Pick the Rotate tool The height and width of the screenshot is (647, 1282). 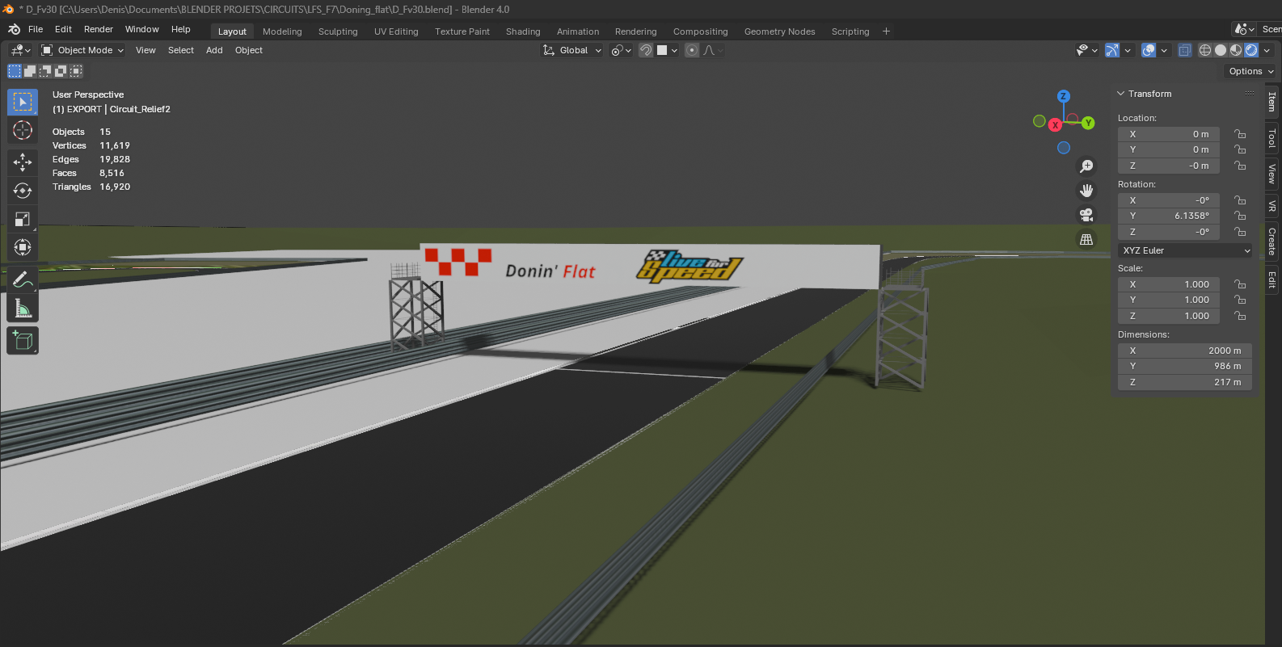tap(23, 191)
